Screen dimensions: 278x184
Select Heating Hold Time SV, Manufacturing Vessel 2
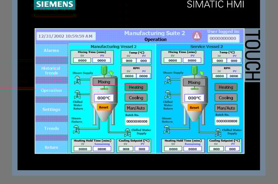click(83, 149)
